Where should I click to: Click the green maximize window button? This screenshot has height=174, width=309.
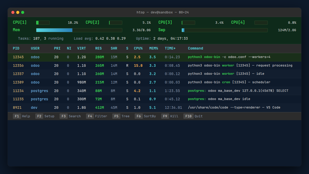tap(23, 12)
